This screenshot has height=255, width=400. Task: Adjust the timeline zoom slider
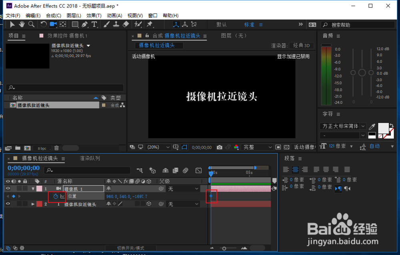(x=224, y=248)
